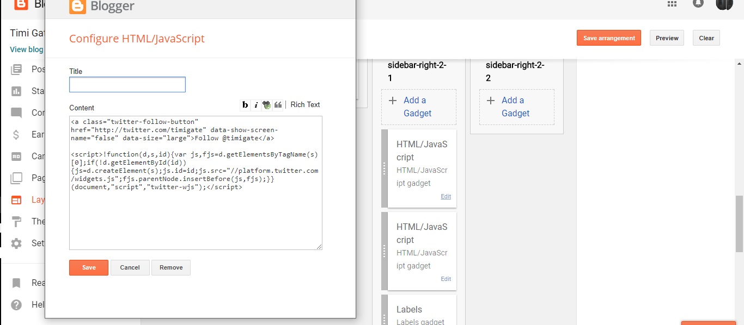Click the Save arrangement button
The height and width of the screenshot is (325, 744).
coord(609,38)
